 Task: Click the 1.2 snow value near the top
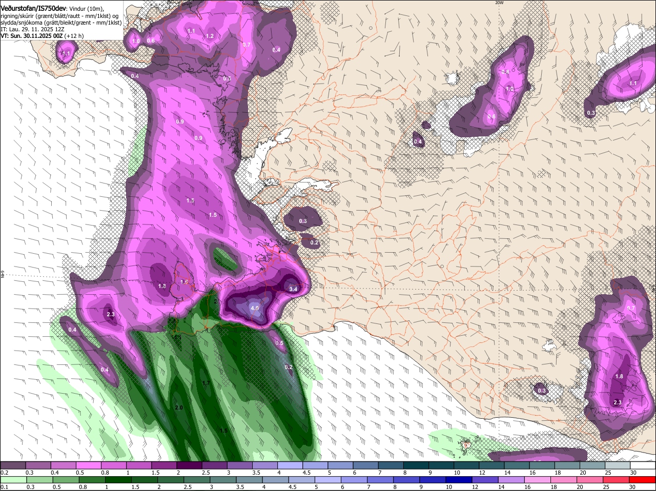(x=210, y=36)
